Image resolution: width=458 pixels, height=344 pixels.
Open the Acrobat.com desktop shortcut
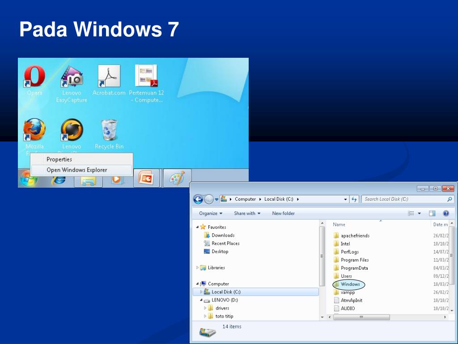[109, 76]
